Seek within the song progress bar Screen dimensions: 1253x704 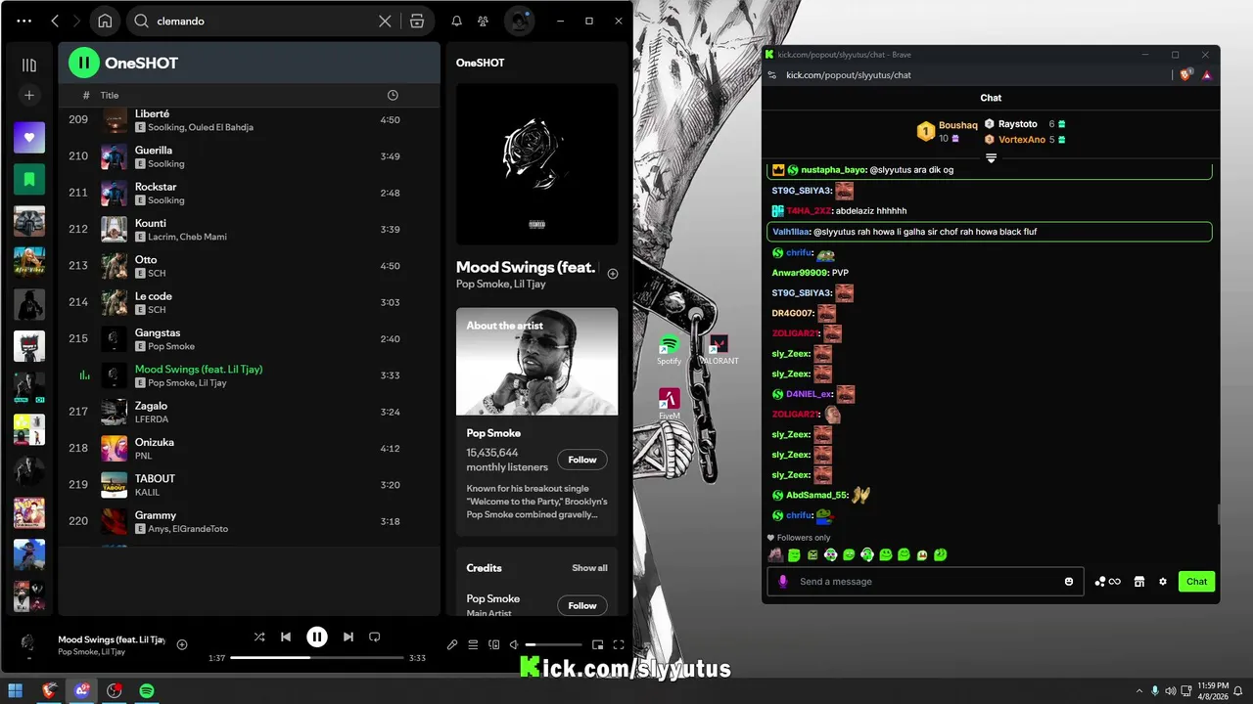(317, 658)
